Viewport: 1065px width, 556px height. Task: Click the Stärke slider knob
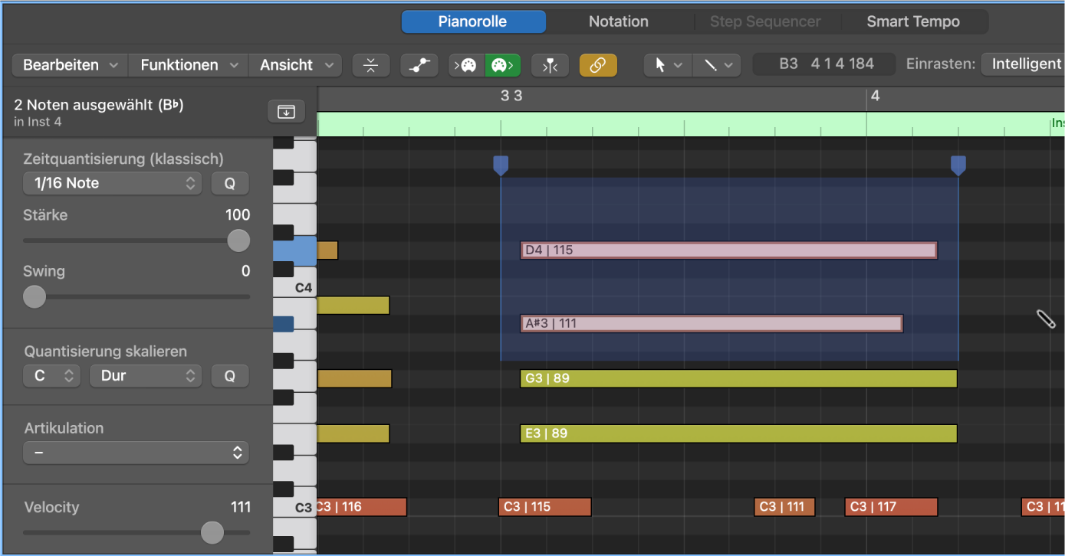coord(238,240)
